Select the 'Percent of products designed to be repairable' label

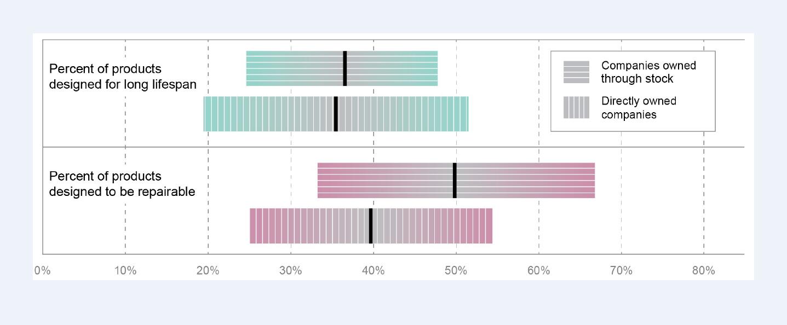122,184
